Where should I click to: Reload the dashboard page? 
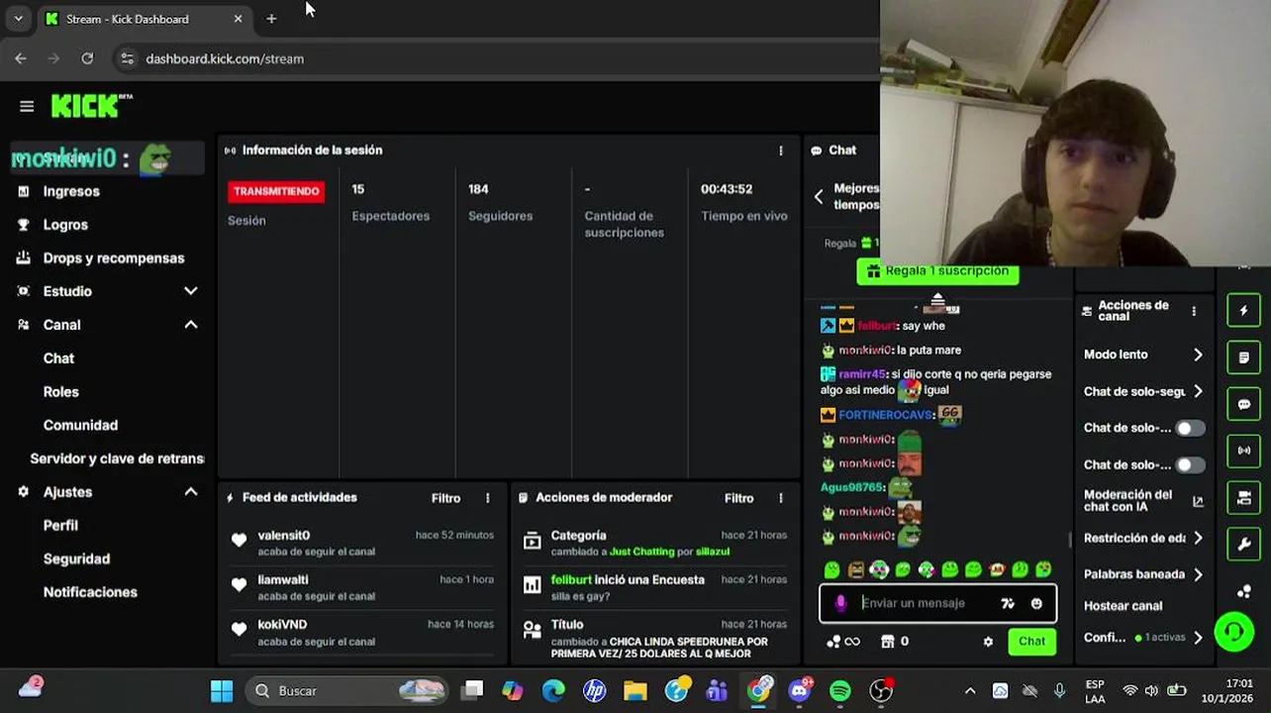click(x=87, y=58)
